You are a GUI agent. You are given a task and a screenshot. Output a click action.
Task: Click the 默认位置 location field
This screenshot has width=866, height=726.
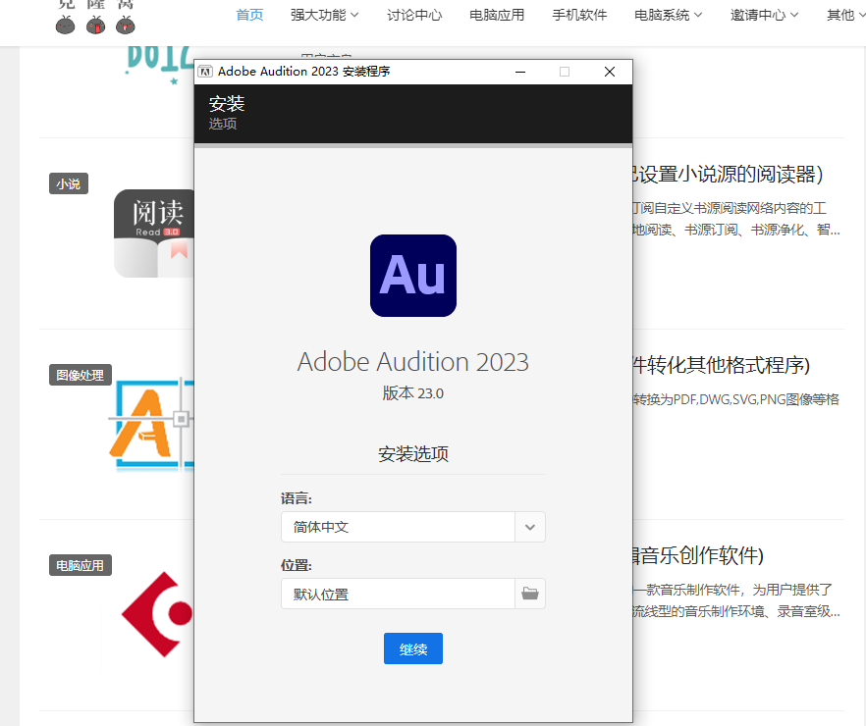[399, 594]
